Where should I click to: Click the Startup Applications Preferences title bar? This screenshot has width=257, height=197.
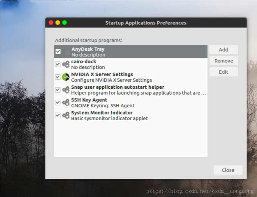click(x=146, y=23)
